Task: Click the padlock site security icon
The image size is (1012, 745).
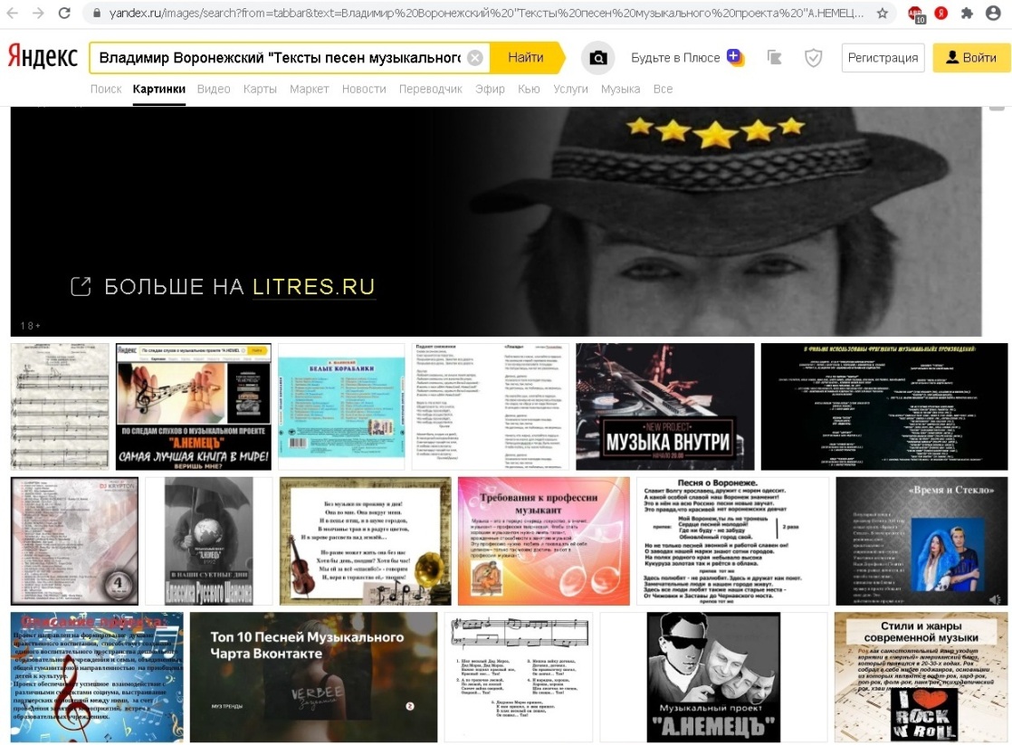Action: click(96, 13)
